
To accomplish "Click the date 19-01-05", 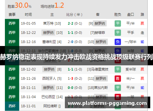I will click(28, 24).
